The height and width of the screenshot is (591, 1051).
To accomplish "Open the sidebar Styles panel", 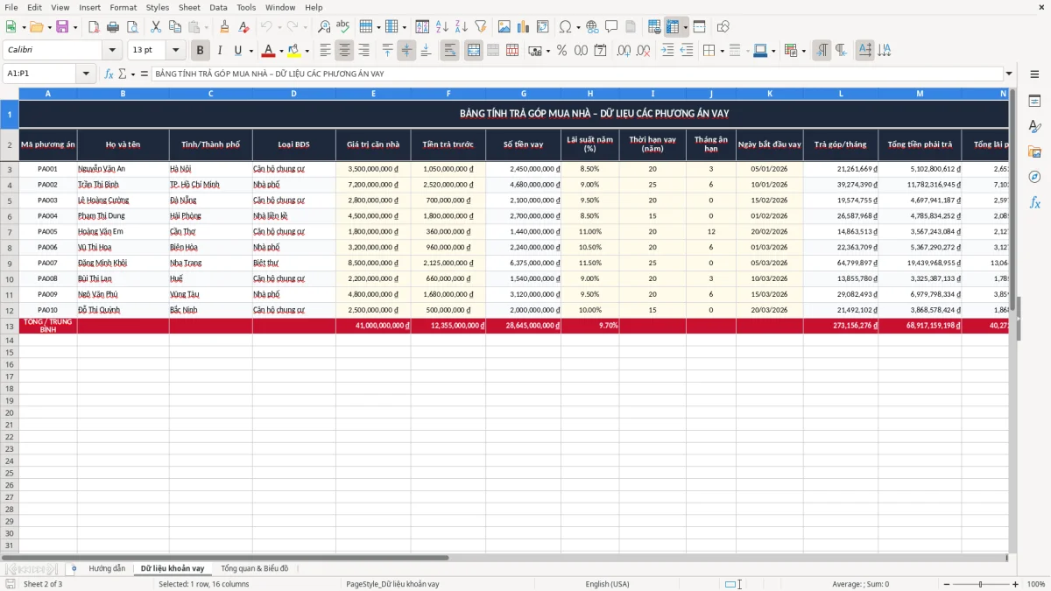I will tap(1034, 127).
